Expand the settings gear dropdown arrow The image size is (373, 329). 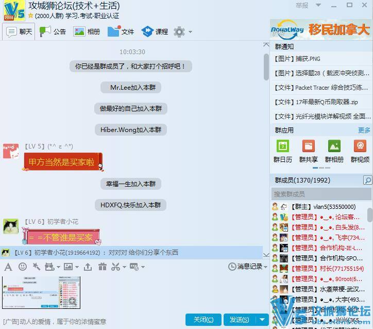pos(190,31)
